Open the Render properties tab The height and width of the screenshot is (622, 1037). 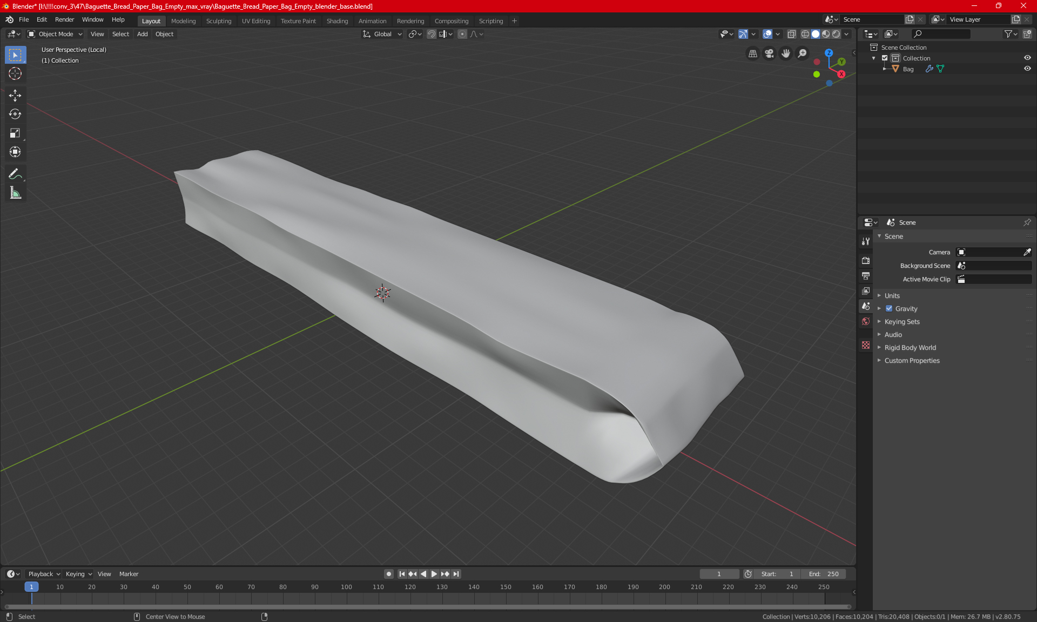(866, 260)
